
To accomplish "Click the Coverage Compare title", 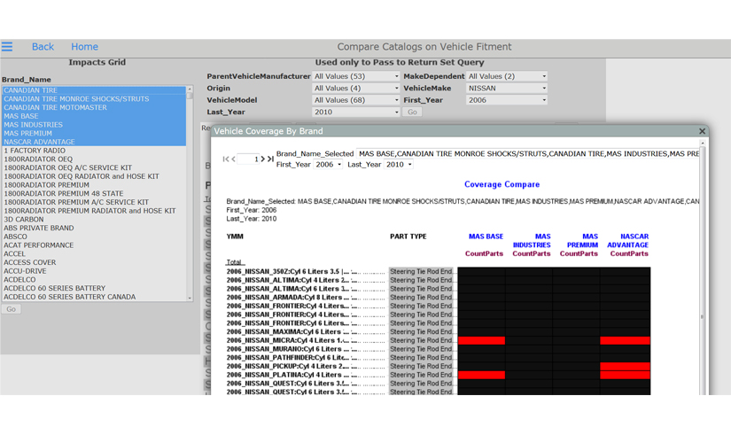I will pyautogui.click(x=502, y=184).
